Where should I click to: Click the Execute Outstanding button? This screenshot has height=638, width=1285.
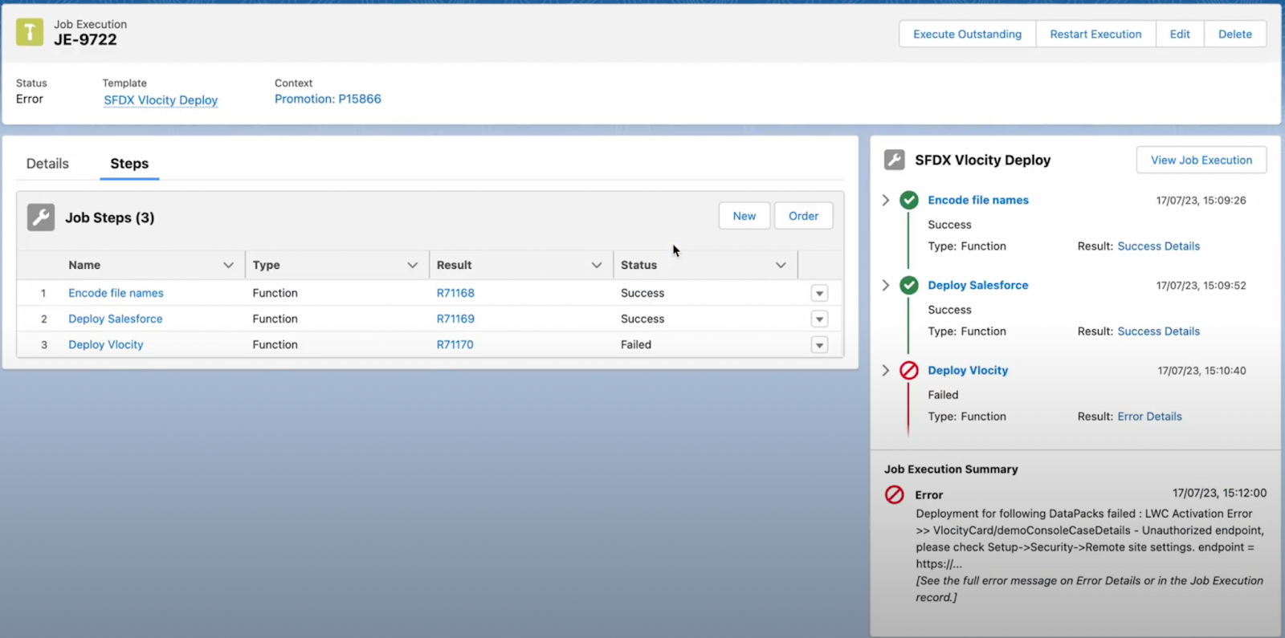coord(967,35)
